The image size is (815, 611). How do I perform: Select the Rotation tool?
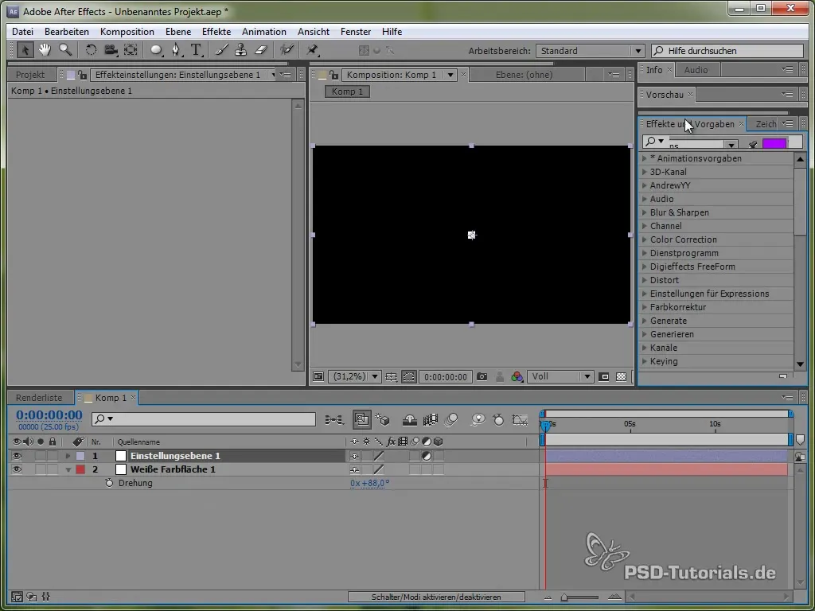(91, 50)
